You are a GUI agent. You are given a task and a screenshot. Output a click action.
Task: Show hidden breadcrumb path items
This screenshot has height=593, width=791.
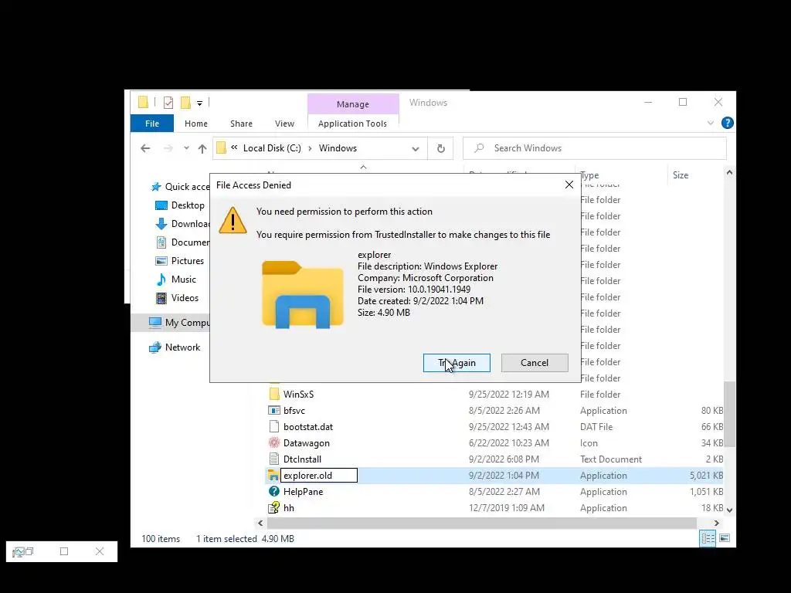tap(234, 147)
